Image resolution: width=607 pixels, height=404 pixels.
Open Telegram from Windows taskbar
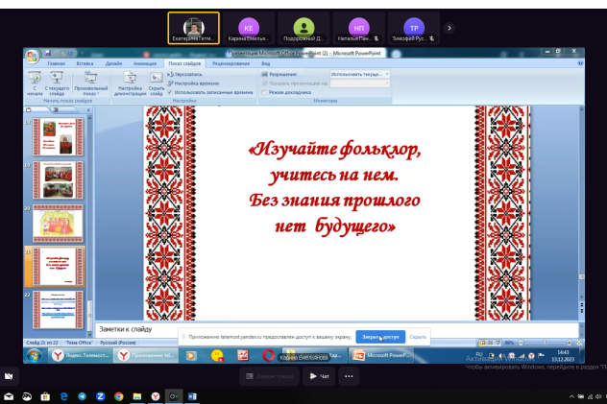point(82,396)
